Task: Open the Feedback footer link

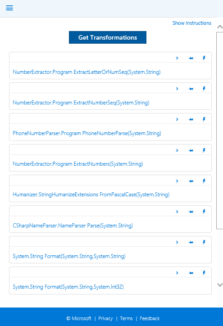Action: click(150, 318)
